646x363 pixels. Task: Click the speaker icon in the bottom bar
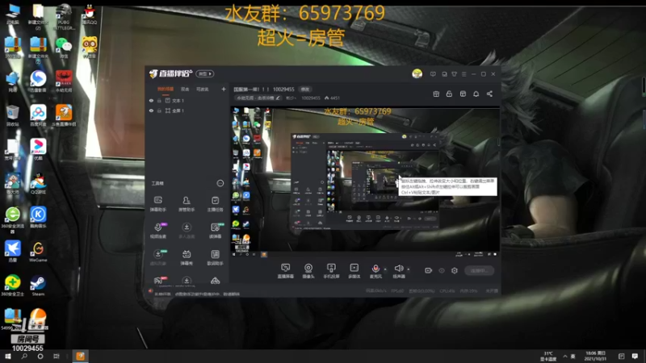pyautogui.click(x=398, y=269)
